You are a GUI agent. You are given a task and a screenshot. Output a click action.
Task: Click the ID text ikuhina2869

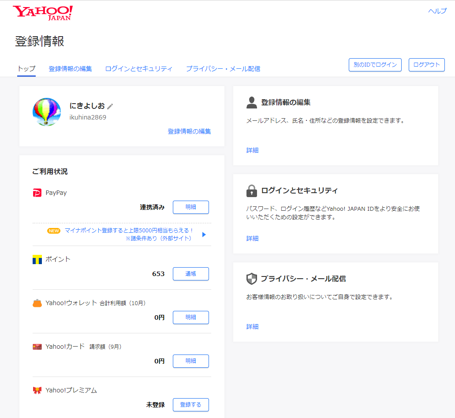88,117
